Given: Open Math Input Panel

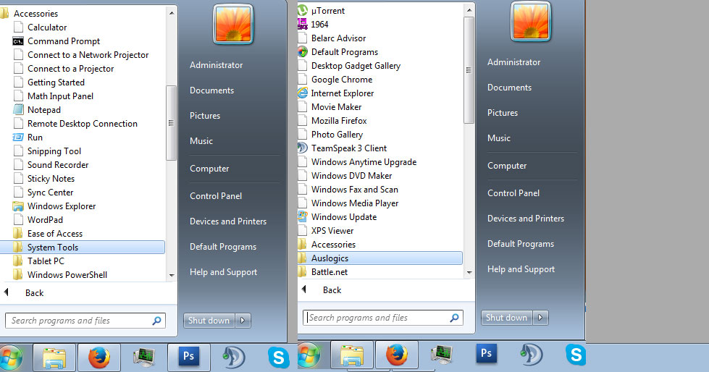Looking at the screenshot, I should (x=54, y=96).
